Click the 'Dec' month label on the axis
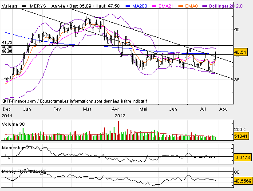 point(7,109)
